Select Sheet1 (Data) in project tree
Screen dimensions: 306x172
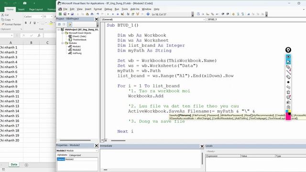pyautogui.click(x=79, y=36)
